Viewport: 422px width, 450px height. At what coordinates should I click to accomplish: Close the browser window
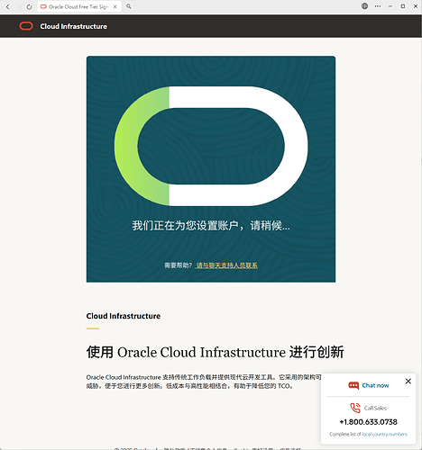click(416, 6)
